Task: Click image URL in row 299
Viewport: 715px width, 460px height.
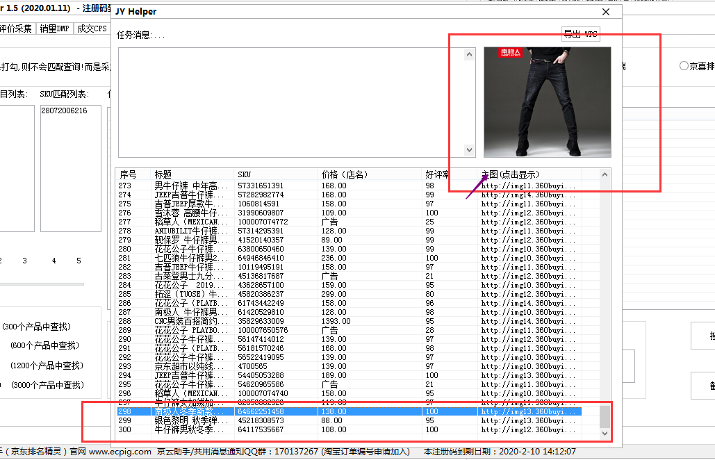Action: (x=529, y=420)
